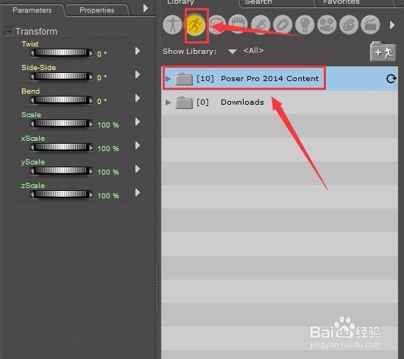Edit the xScale value 100 %
Screen dimensions: 404x359
tap(108, 149)
